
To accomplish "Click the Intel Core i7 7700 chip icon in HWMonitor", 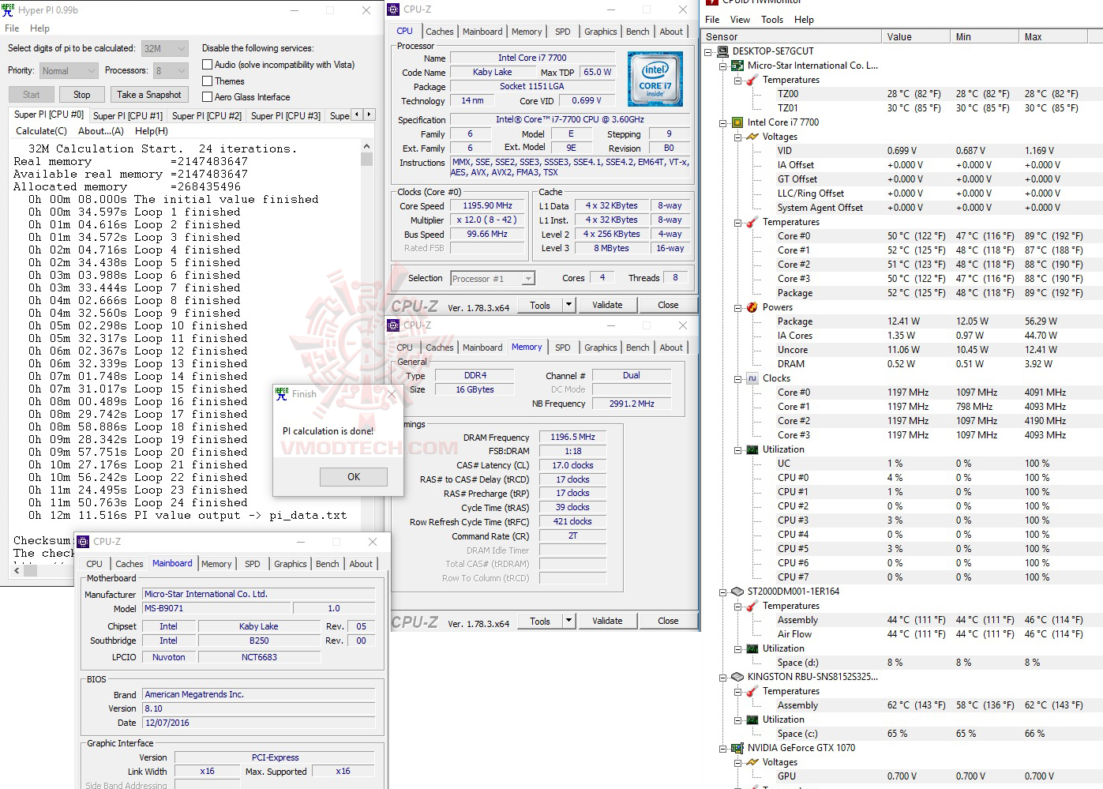I will point(737,122).
